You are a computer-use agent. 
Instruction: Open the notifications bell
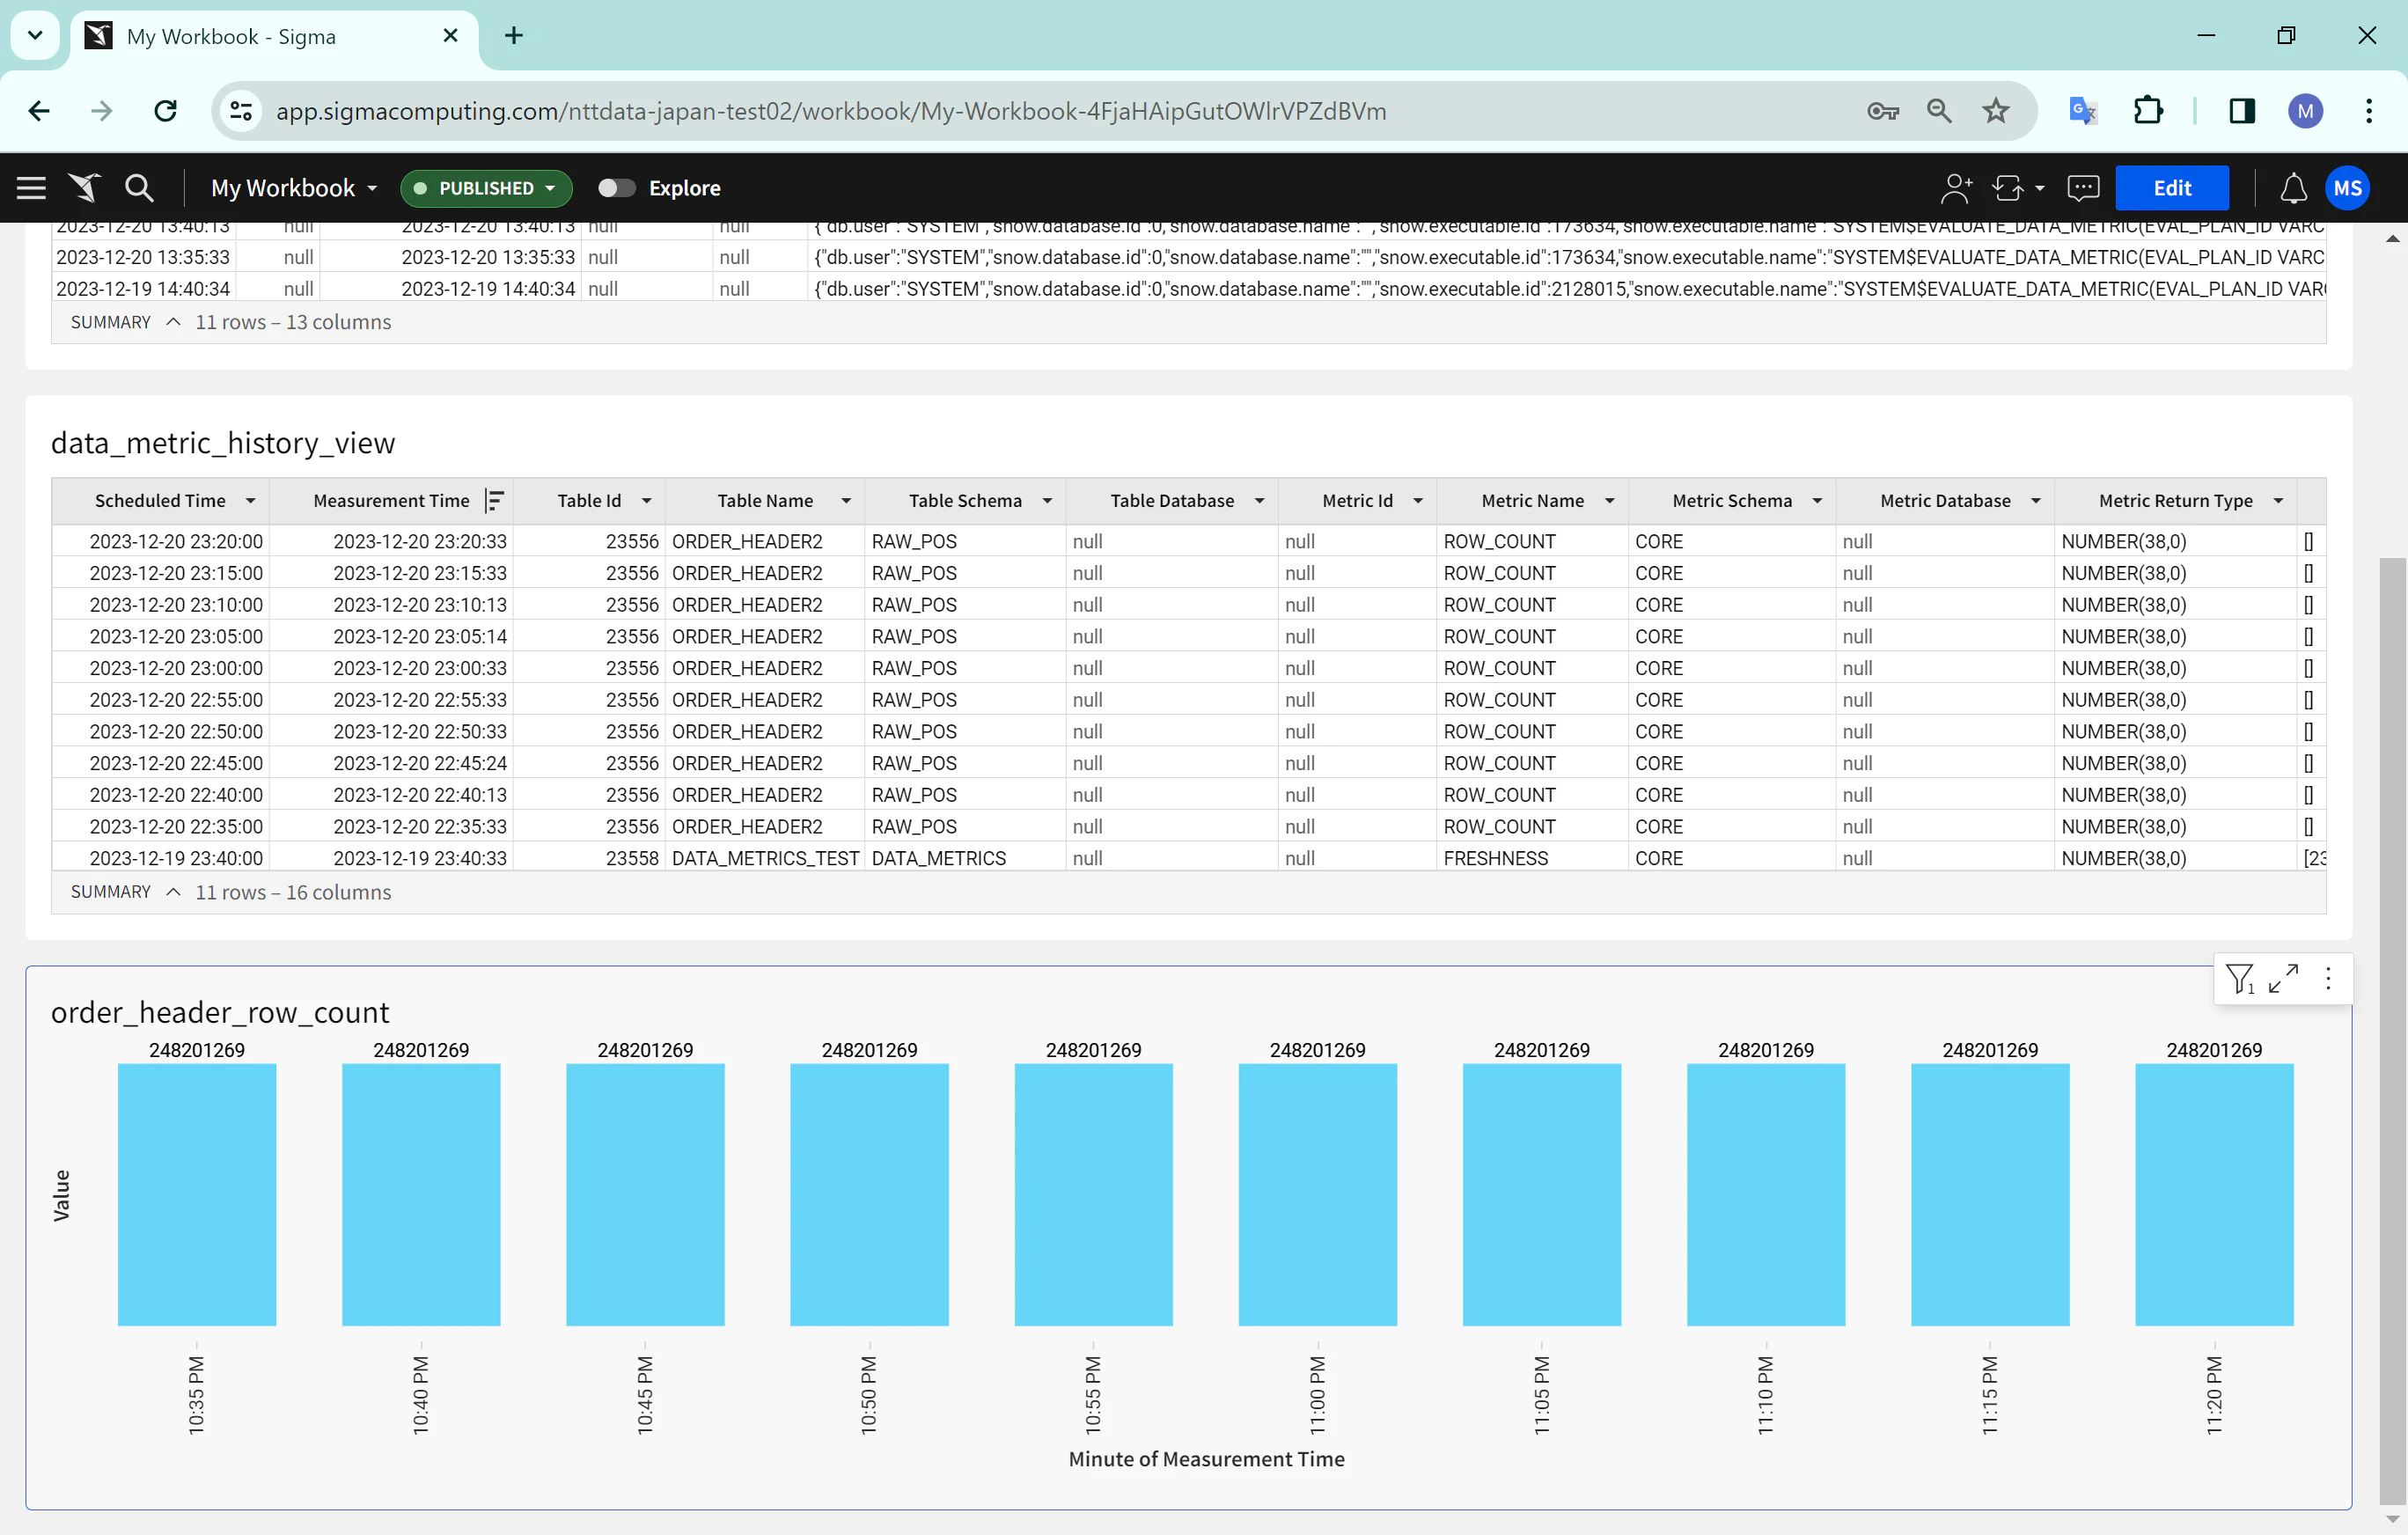coord(2293,188)
